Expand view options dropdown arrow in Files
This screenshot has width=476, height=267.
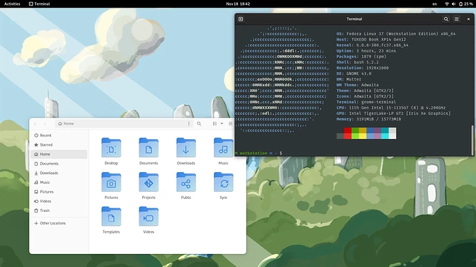point(221,123)
